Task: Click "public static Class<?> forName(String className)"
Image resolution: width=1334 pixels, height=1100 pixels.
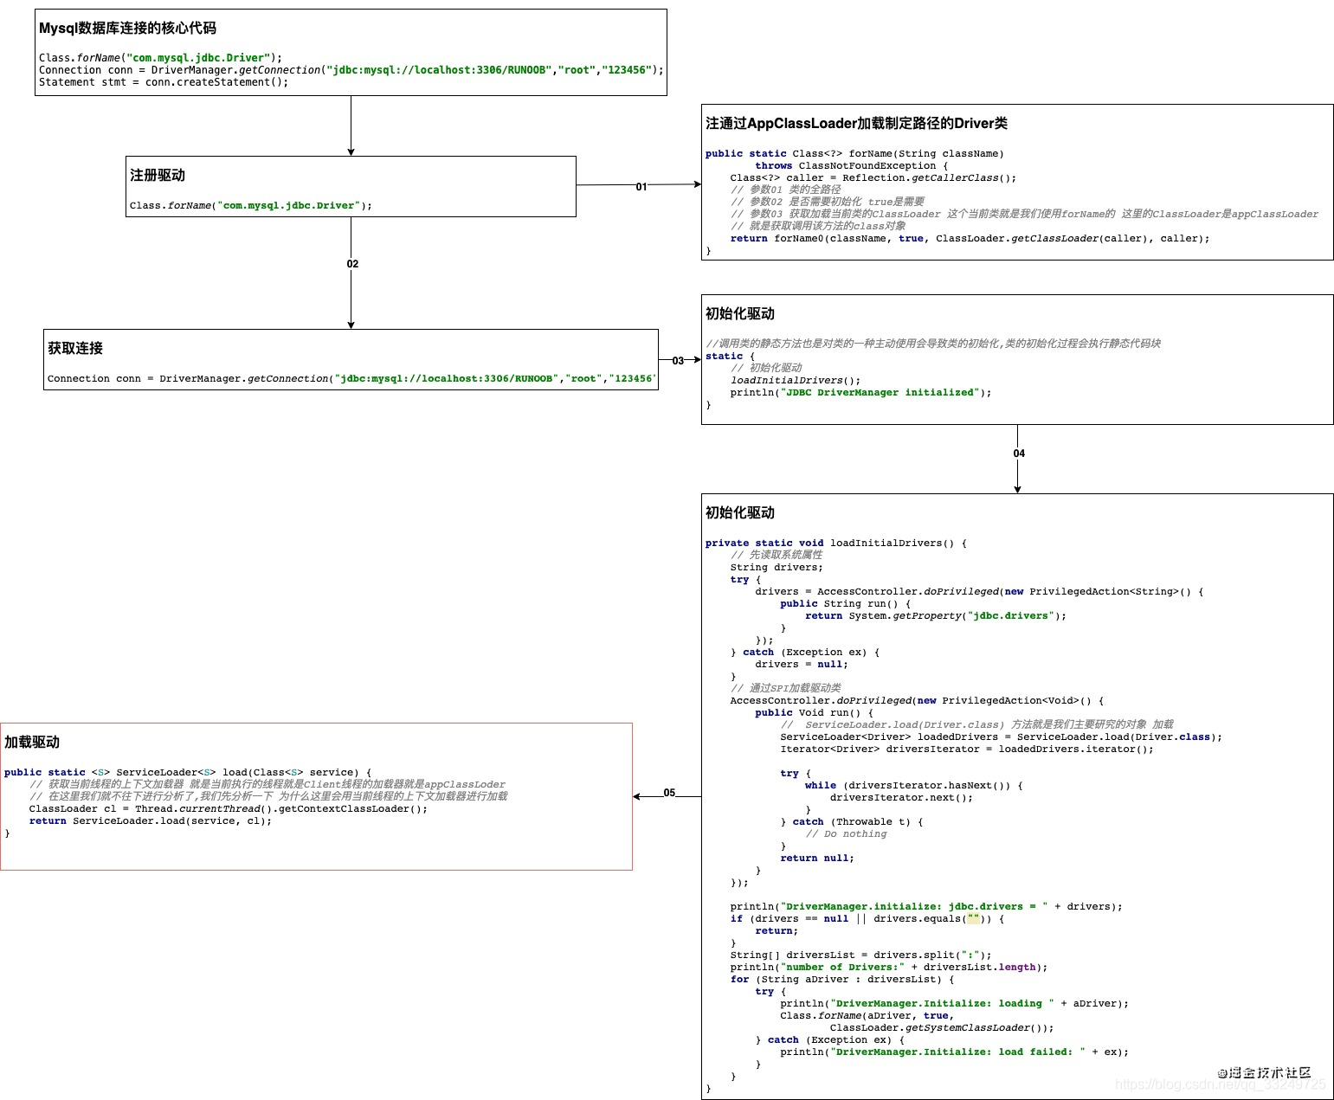Action: click(x=854, y=153)
